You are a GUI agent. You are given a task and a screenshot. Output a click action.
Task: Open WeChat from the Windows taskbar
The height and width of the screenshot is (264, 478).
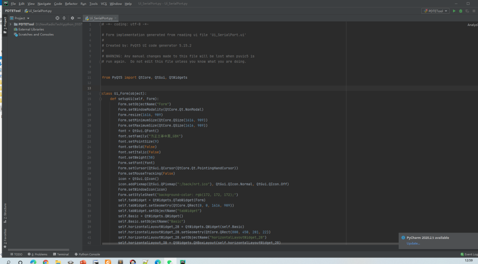coord(170,262)
